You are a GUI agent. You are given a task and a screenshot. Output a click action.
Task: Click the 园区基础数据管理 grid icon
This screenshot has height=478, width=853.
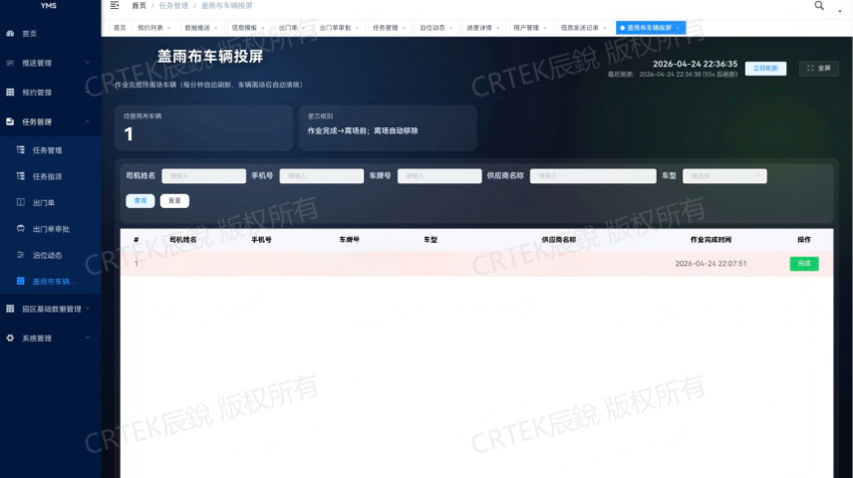(x=10, y=309)
